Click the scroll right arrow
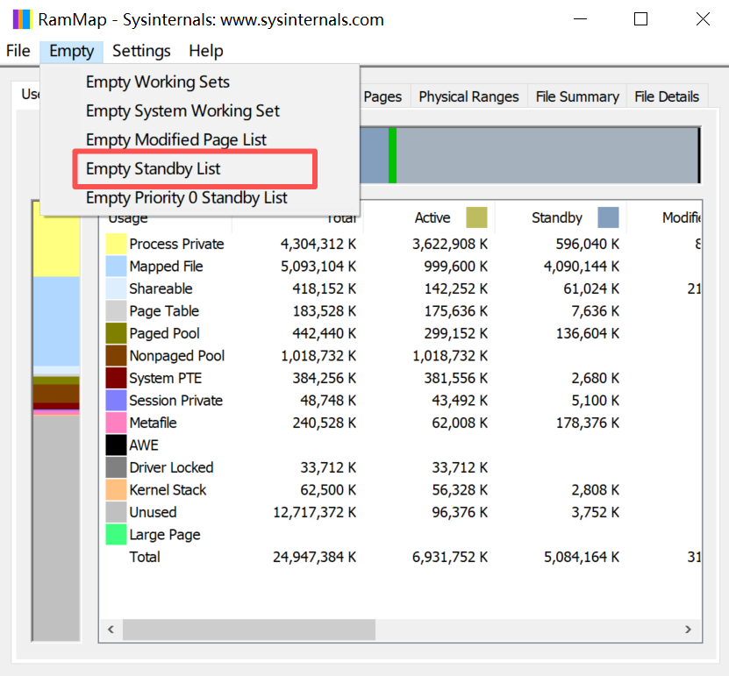This screenshot has height=676, width=729. click(688, 630)
